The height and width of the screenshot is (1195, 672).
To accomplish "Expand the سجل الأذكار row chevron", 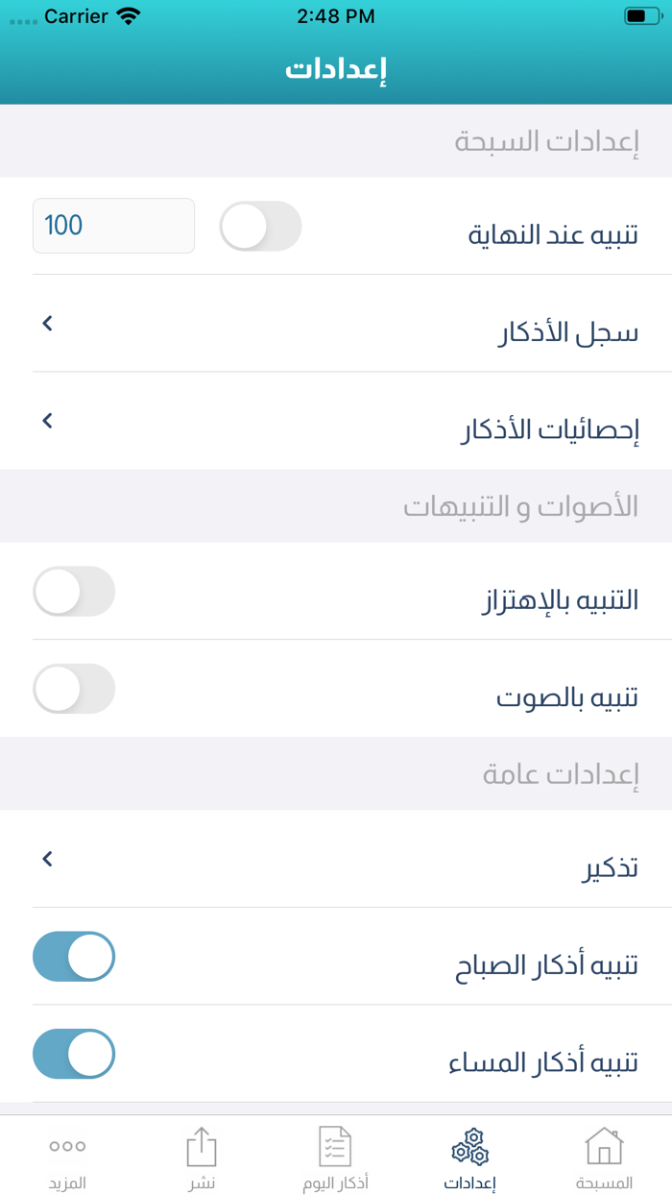I will click(46, 323).
